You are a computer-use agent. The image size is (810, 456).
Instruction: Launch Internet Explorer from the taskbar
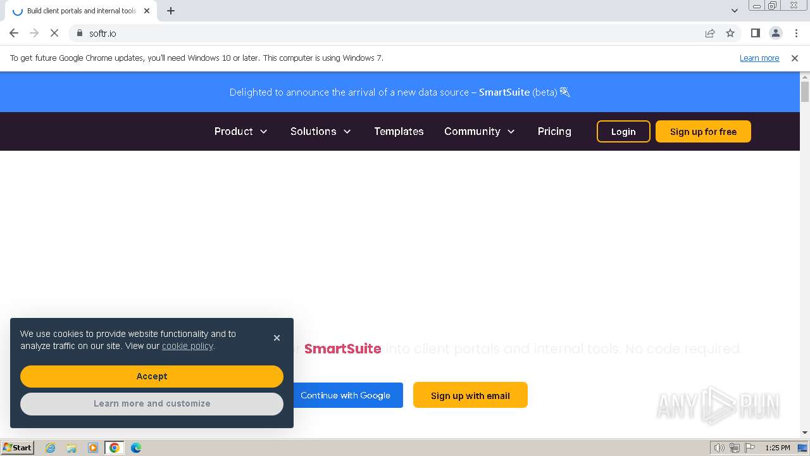(x=50, y=448)
